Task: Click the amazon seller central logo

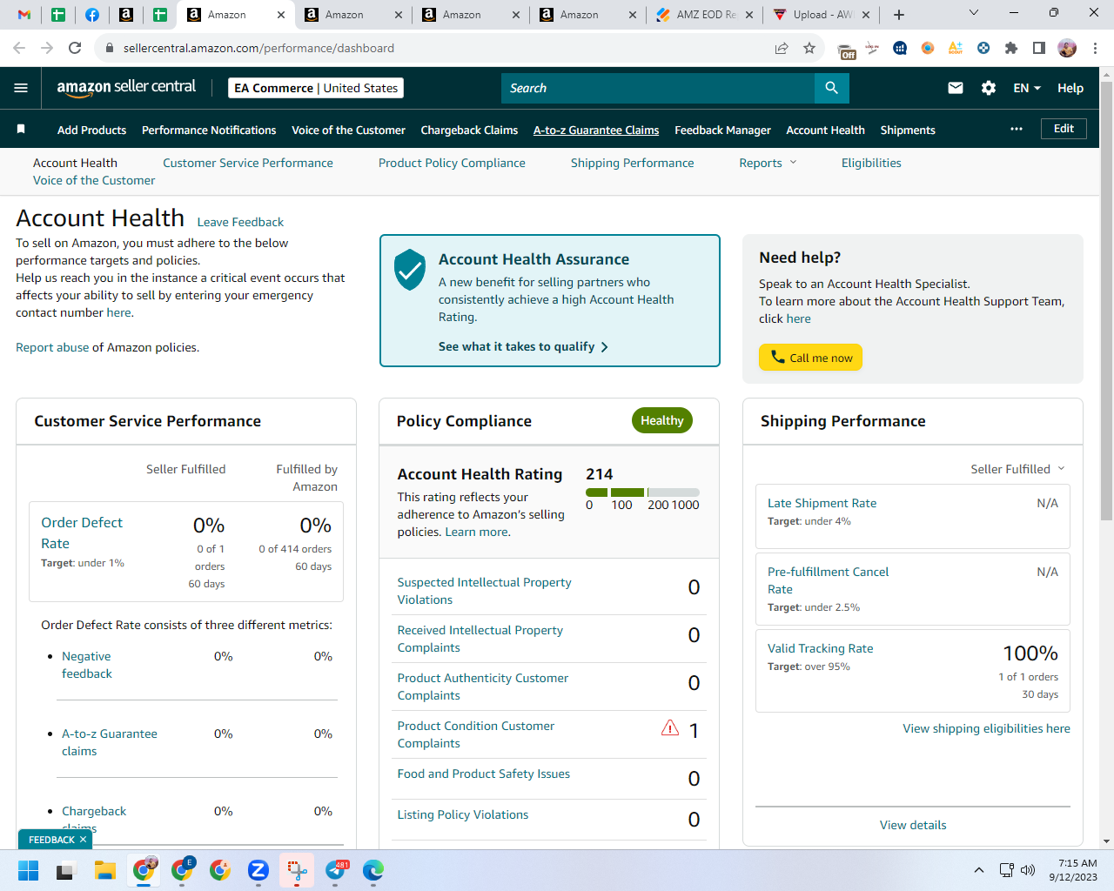Action: (x=126, y=87)
